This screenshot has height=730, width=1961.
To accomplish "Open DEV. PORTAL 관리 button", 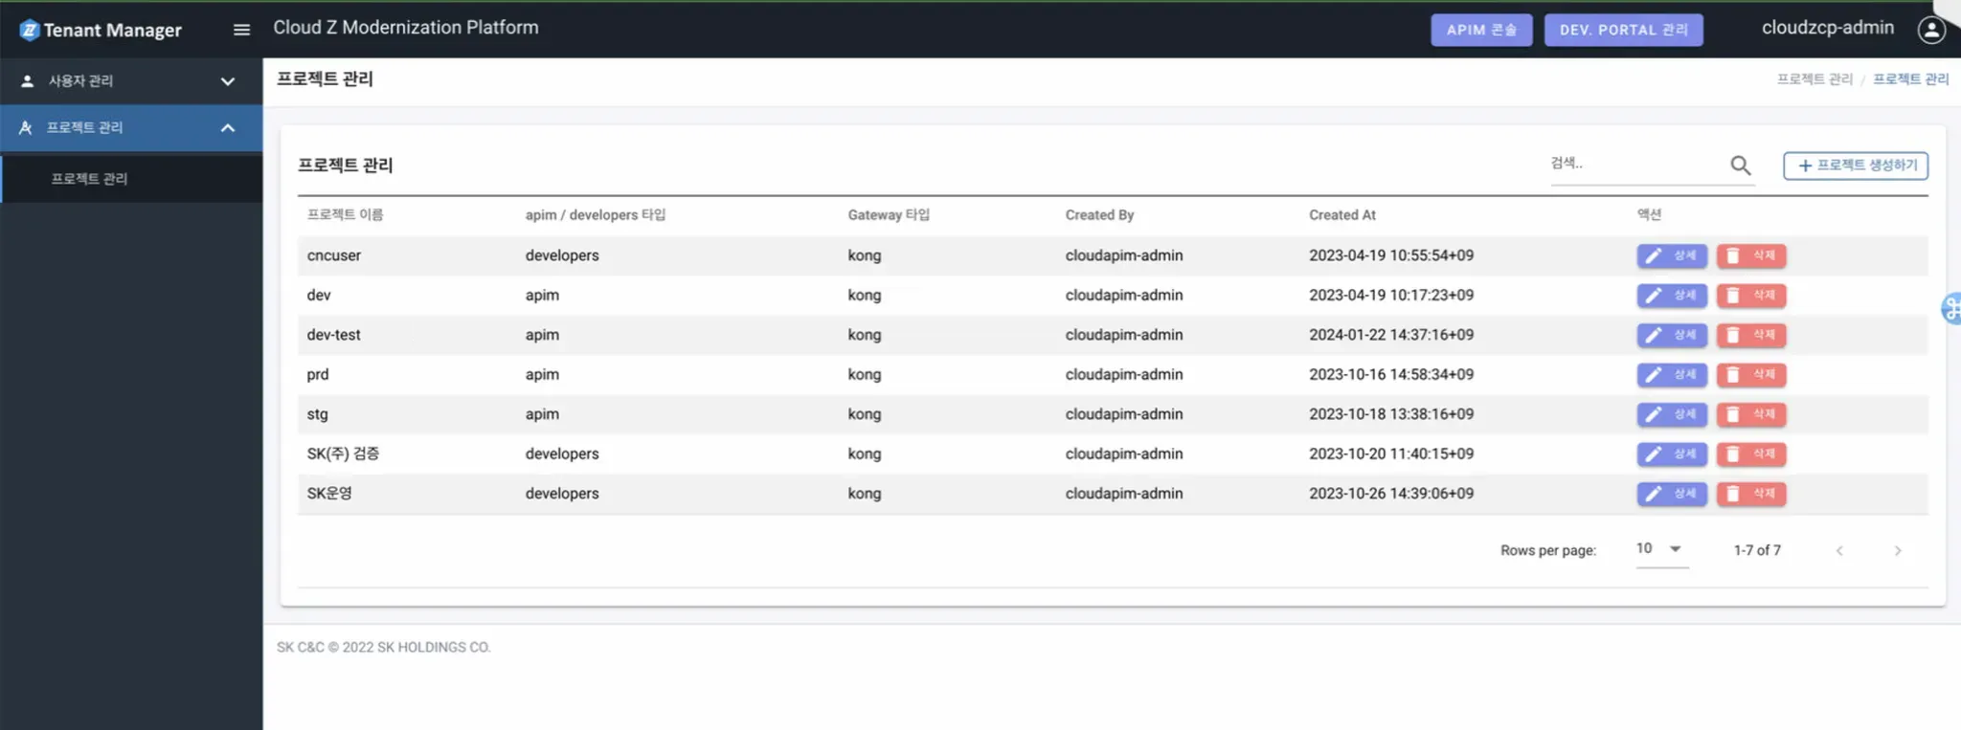I will [1623, 30].
